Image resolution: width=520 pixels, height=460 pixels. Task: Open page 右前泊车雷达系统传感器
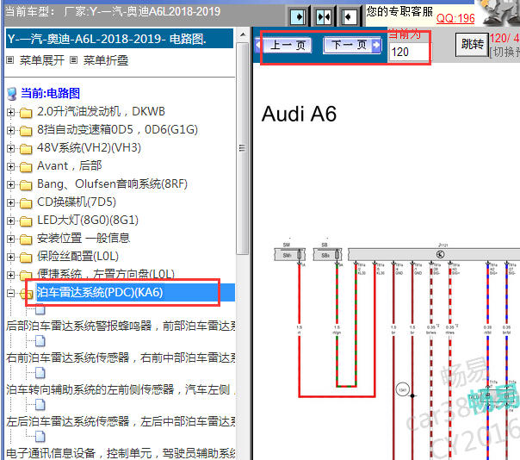121,357
